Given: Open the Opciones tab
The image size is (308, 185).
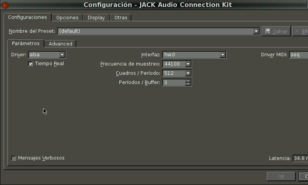Looking at the screenshot, I should (x=67, y=17).
